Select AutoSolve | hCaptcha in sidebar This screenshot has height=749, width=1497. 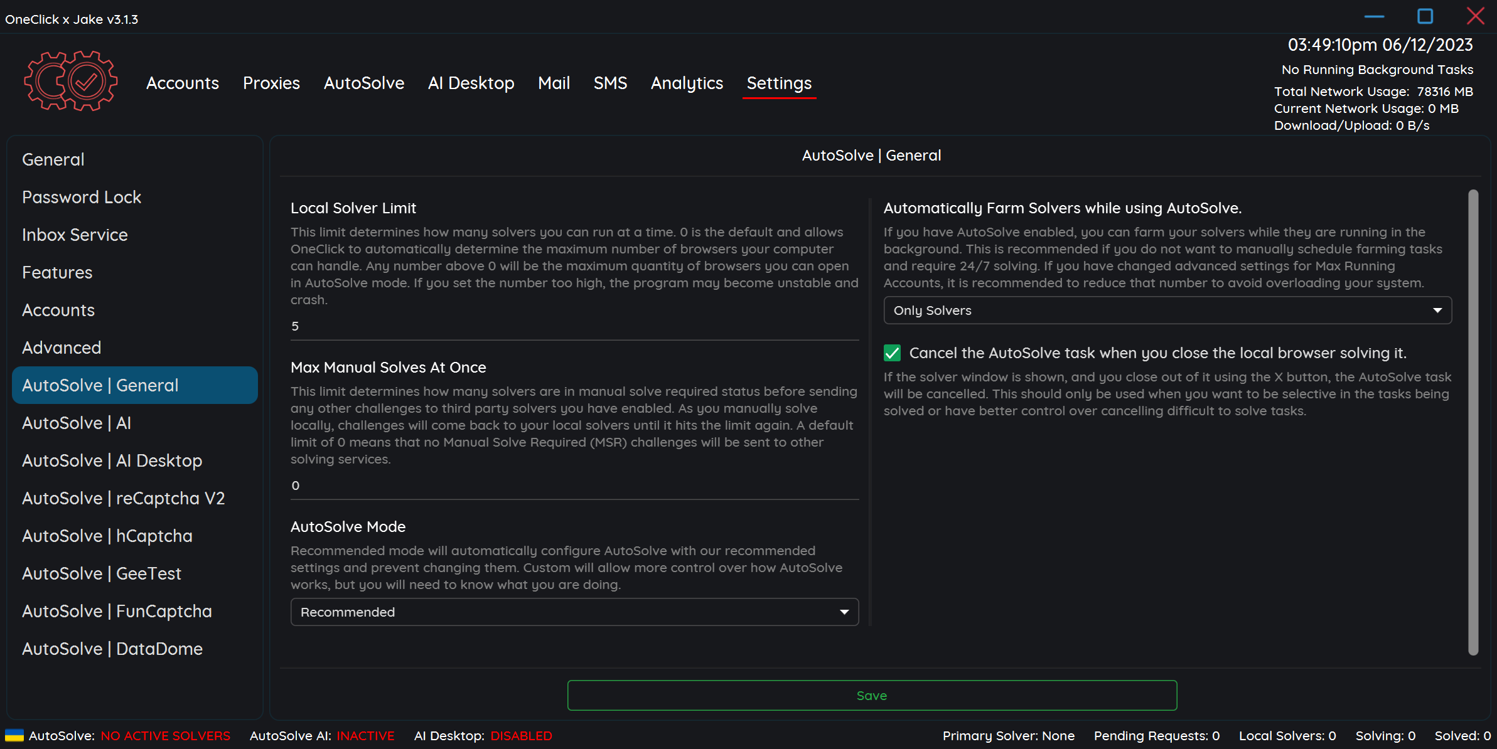[107, 536]
